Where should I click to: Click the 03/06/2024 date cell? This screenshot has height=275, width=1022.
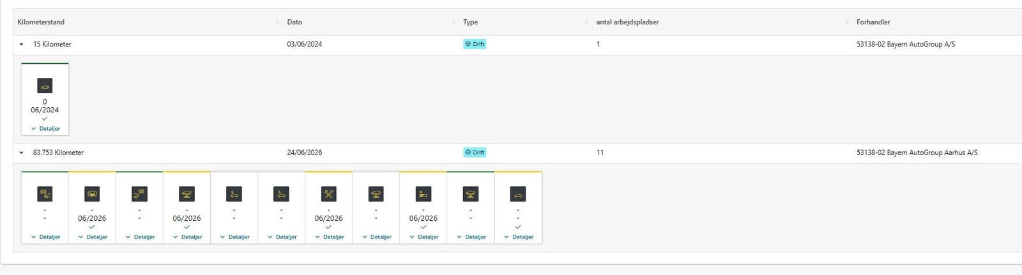(305, 44)
